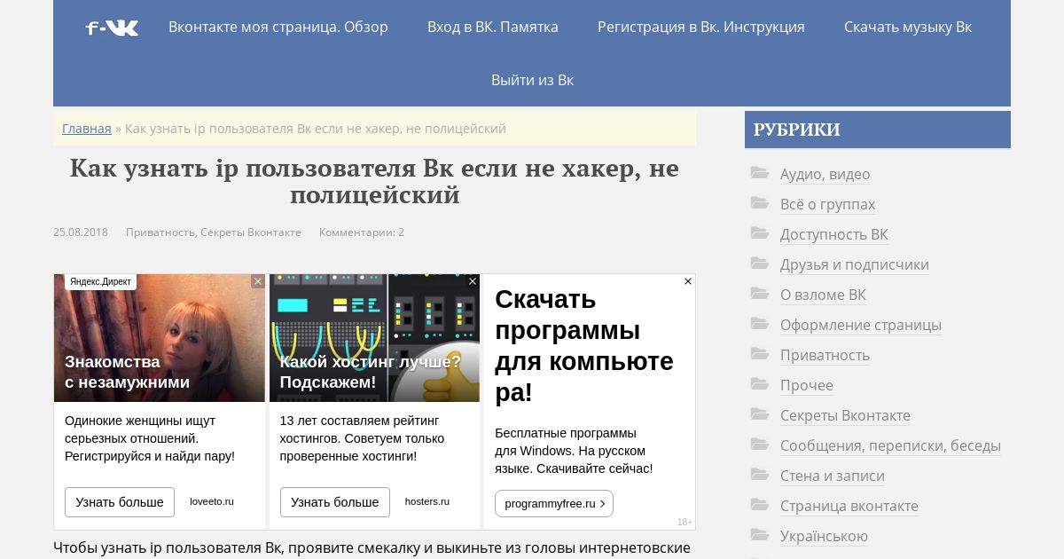
Task: Open Секреты Вконтакте rubric in sidebar
Action: 845,416
